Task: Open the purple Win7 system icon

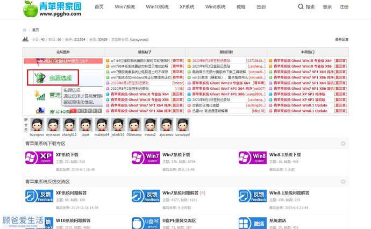Action: tap(146, 158)
